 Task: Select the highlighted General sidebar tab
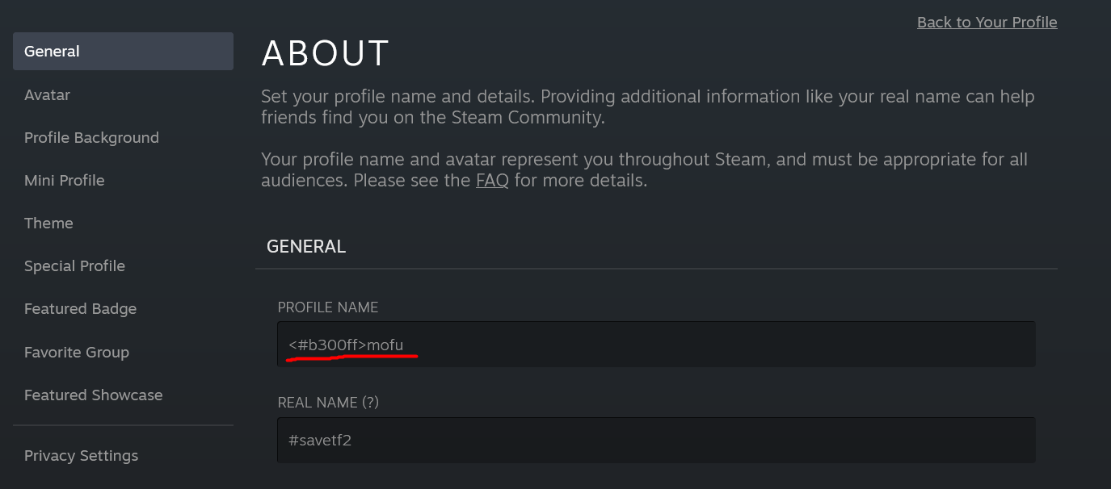tap(123, 52)
